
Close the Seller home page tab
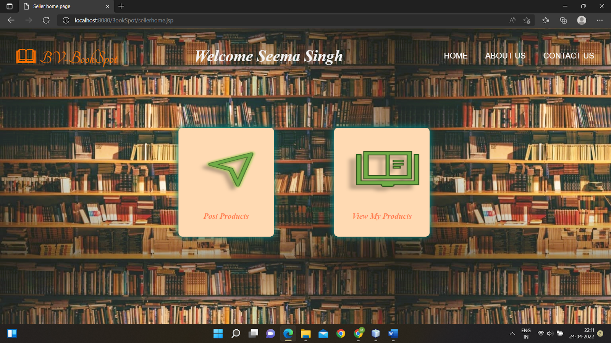(x=107, y=6)
